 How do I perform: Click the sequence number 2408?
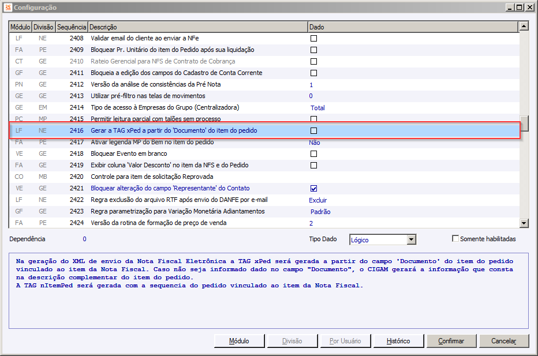[77, 39]
